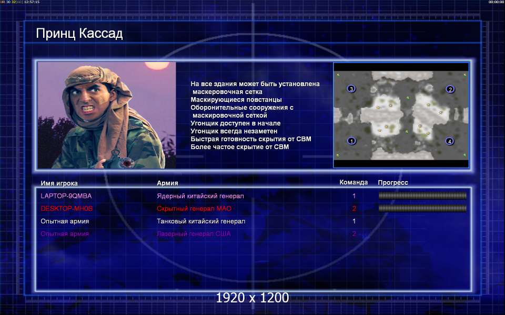Click the line "Маскирующиеся повстанцы"

(236, 100)
